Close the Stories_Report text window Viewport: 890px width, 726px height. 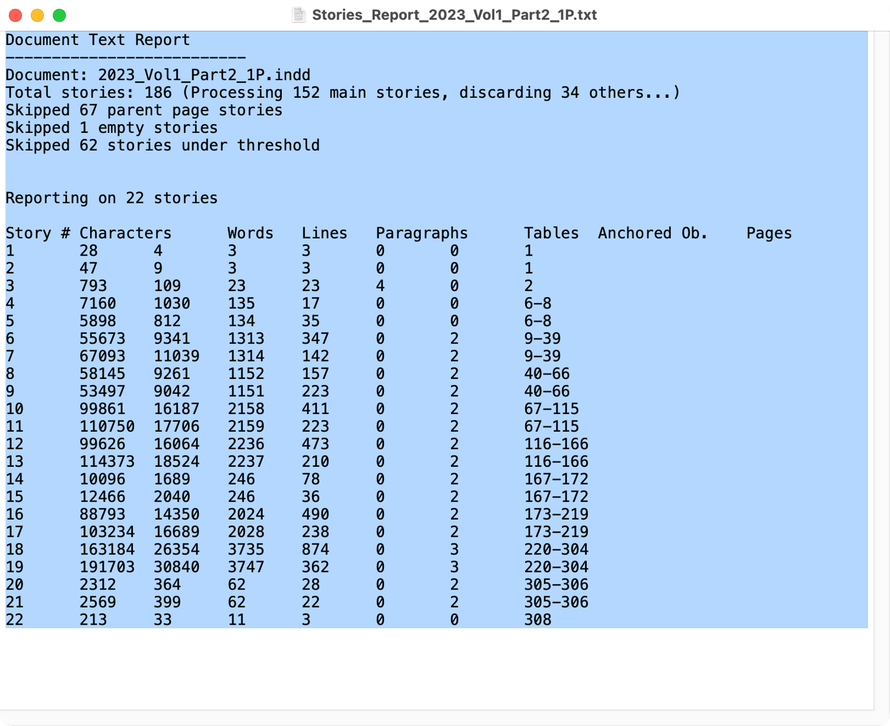tap(16, 15)
